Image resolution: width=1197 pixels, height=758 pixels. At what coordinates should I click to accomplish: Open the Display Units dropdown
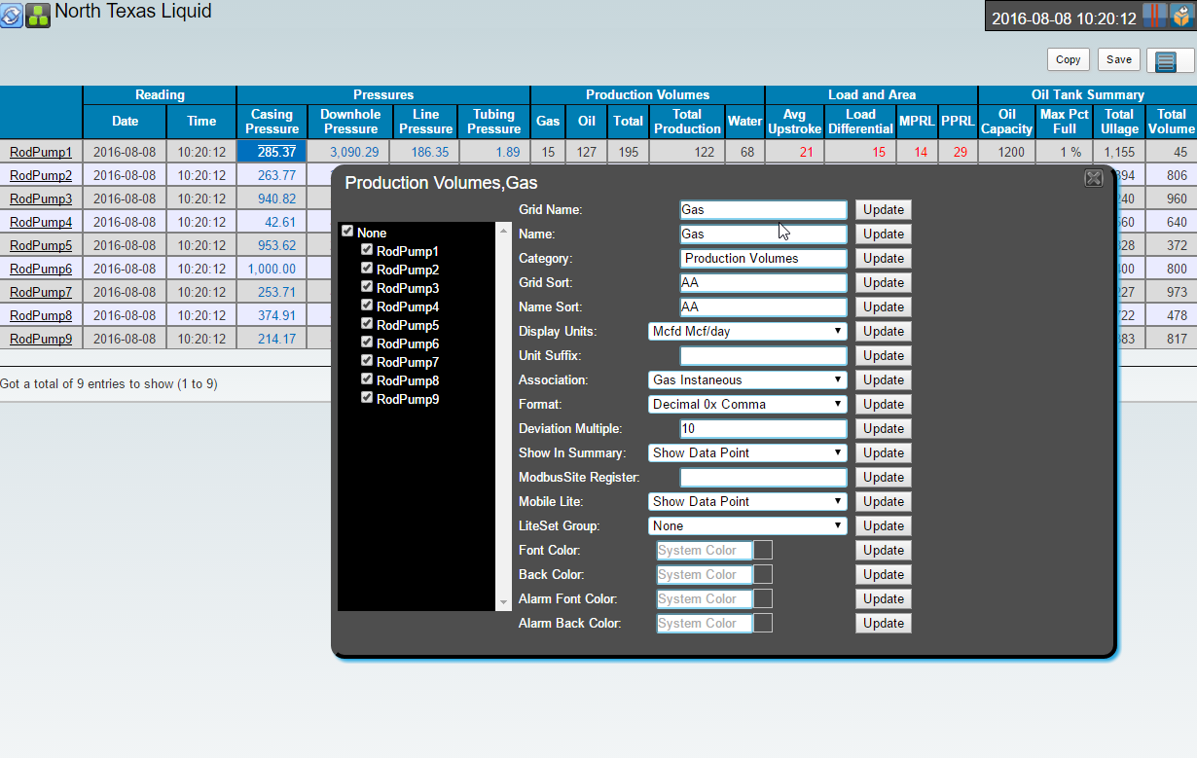[747, 331]
